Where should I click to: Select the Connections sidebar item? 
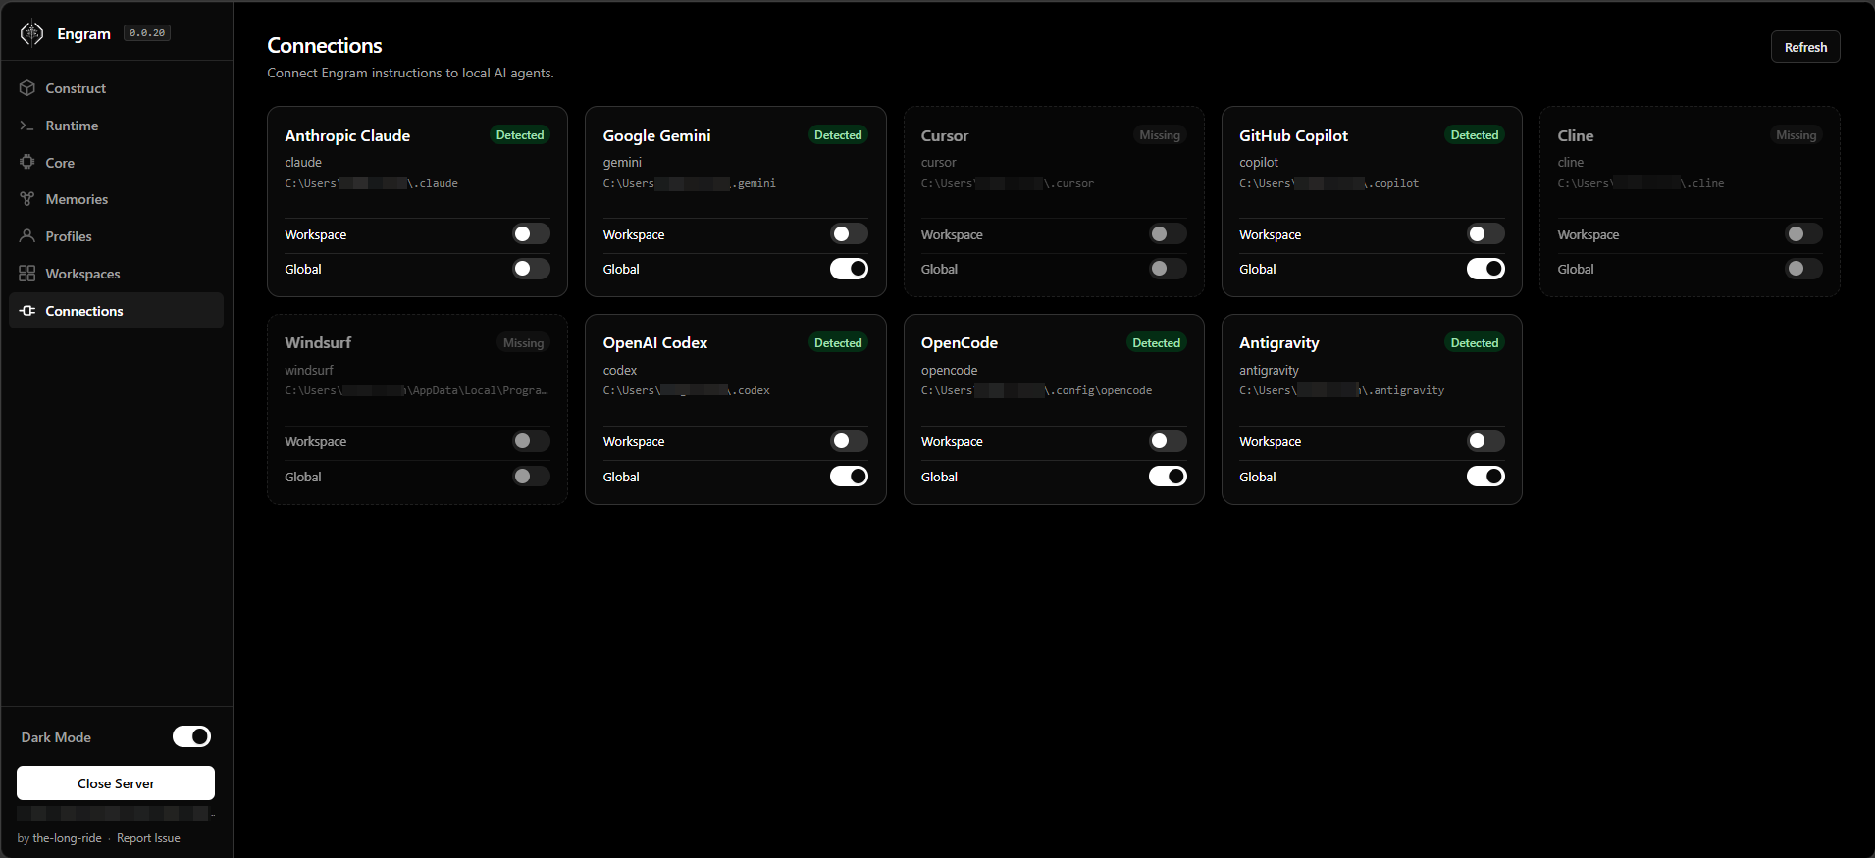tap(116, 311)
